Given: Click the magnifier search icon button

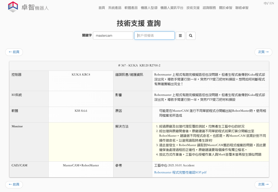Looking at the screenshot, I should (x=191, y=36).
